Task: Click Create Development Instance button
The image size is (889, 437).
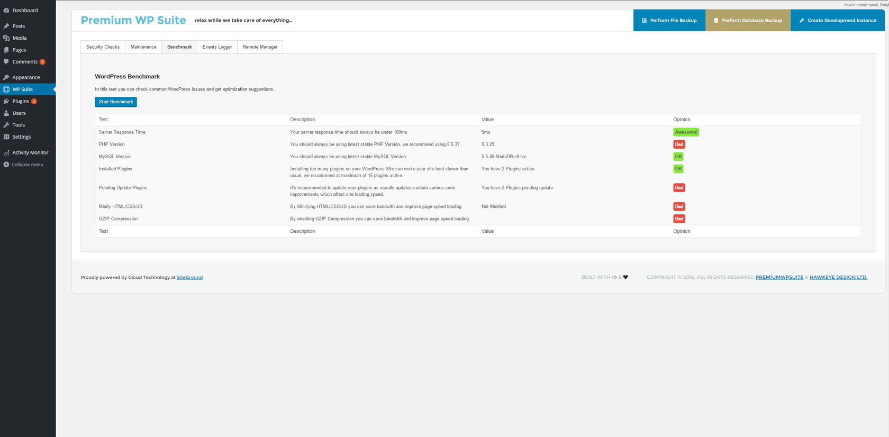Action: coord(838,20)
